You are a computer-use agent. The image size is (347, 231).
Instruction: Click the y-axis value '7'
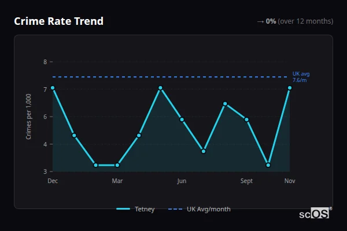click(45, 90)
